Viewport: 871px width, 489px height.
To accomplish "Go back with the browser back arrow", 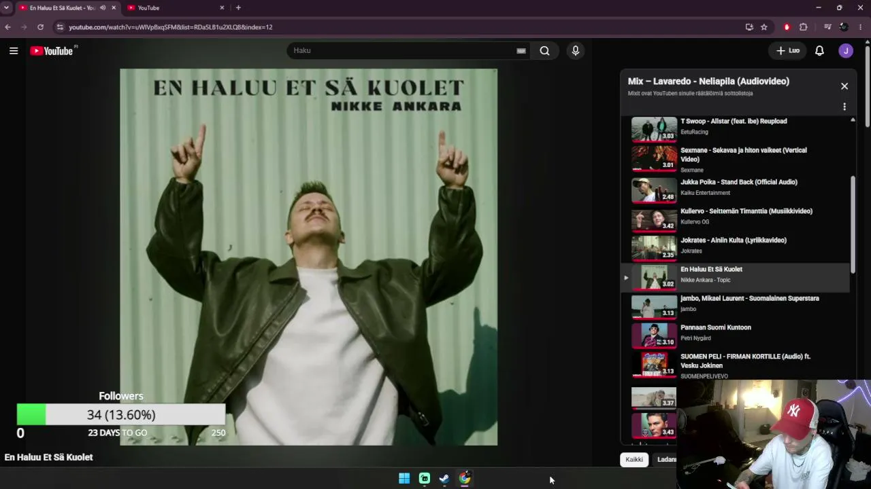I will pyautogui.click(x=7, y=27).
